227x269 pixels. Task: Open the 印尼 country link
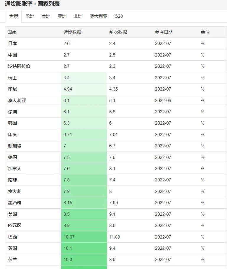[x=12, y=89]
